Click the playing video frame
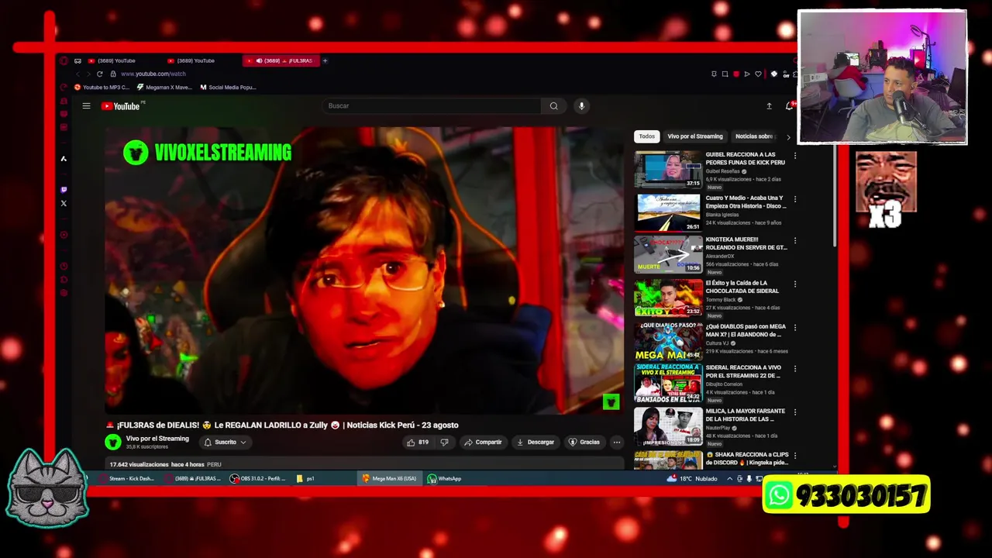 (364, 270)
